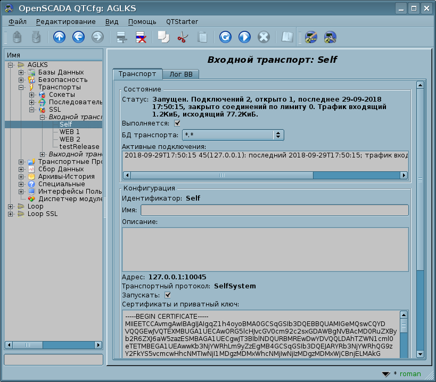Go forward with the right arrow icon
The height and width of the screenshot is (382, 436).
97,37
